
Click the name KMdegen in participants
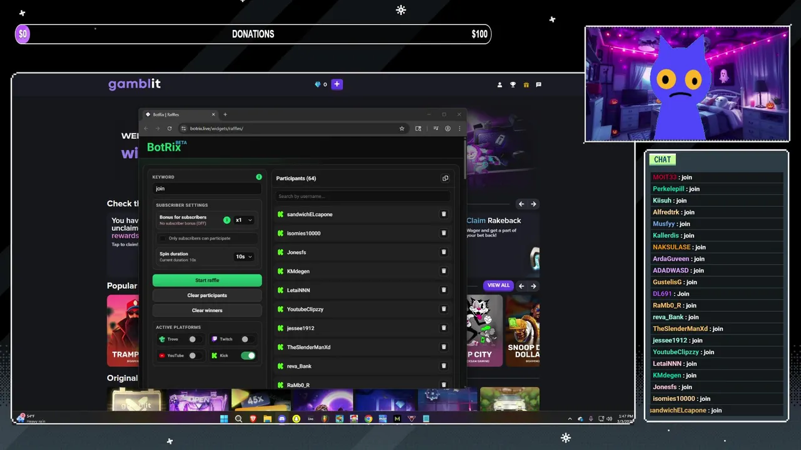click(x=298, y=271)
